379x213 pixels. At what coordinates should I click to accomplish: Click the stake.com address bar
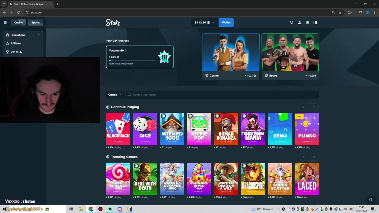coord(178,12)
